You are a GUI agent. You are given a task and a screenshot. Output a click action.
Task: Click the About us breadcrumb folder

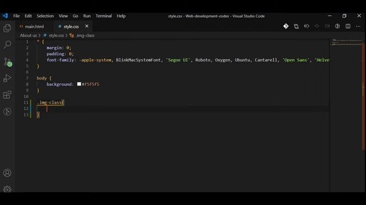coord(28,35)
